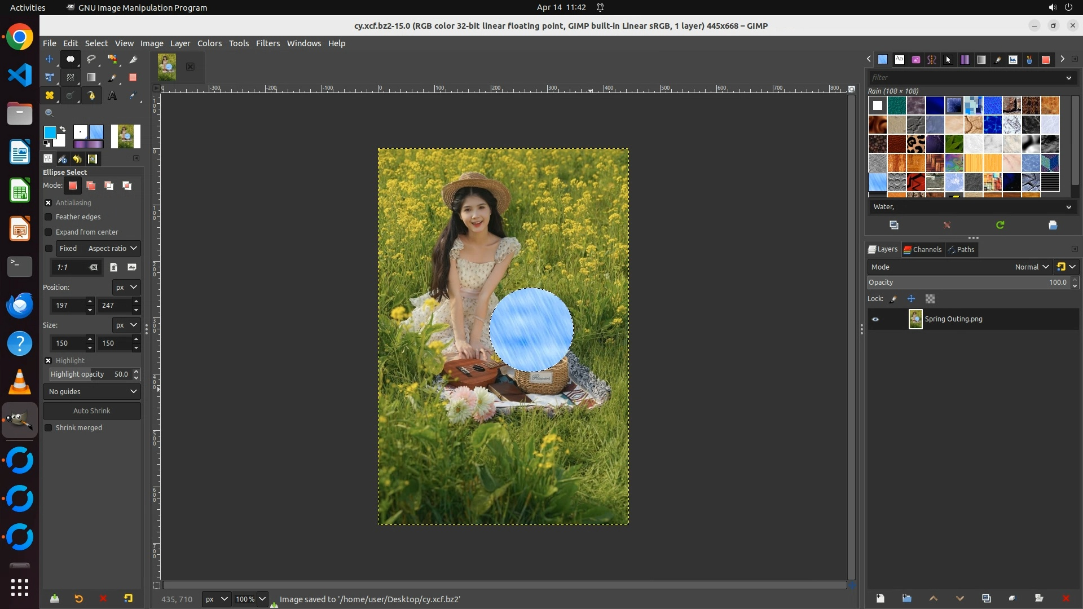Hide the Spring Outing.png layer
This screenshot has width=1083, height=609.
click(875, 319)
